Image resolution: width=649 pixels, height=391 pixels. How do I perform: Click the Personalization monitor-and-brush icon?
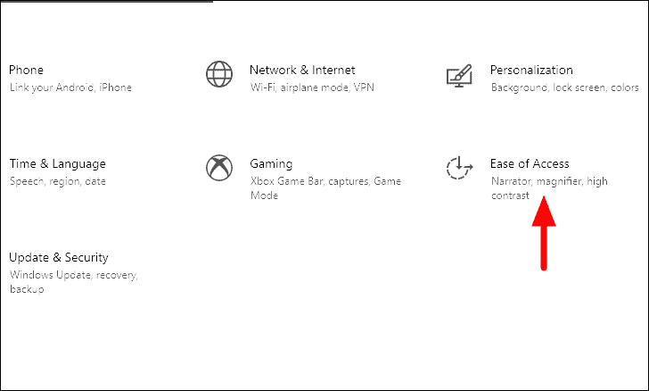(459, 76)
